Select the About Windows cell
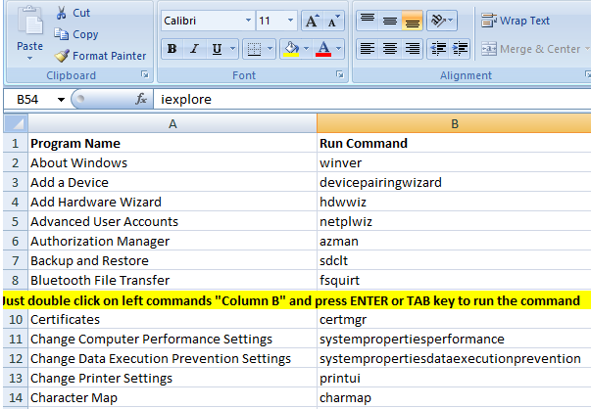The height and width of the screenshot is (409, 591). 172,163
